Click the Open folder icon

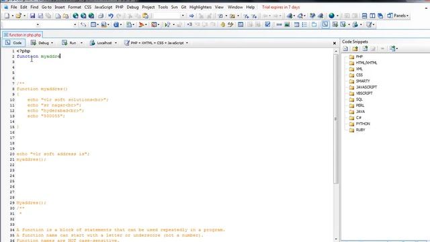coord(18,16)
